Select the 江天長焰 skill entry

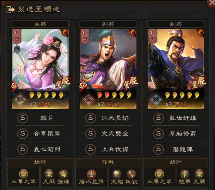(x=108, y=118)
